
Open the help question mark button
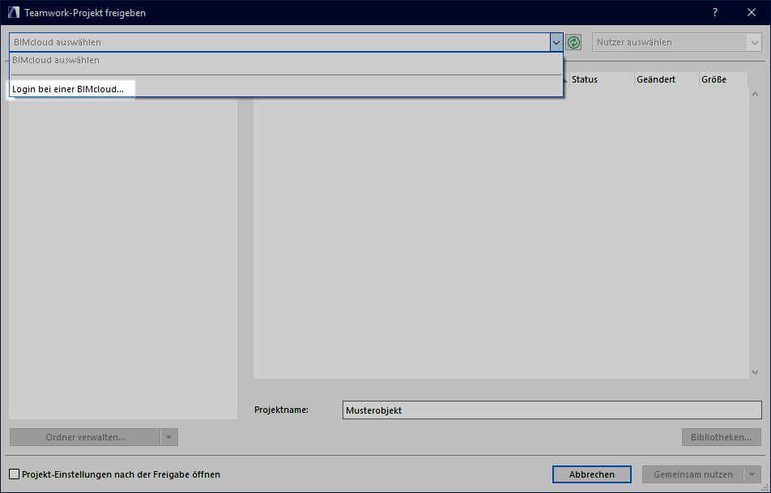pyautogui.click(x=715, y=13)
